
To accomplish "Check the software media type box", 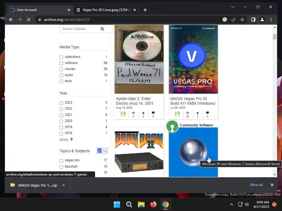I will coord(61,63).
